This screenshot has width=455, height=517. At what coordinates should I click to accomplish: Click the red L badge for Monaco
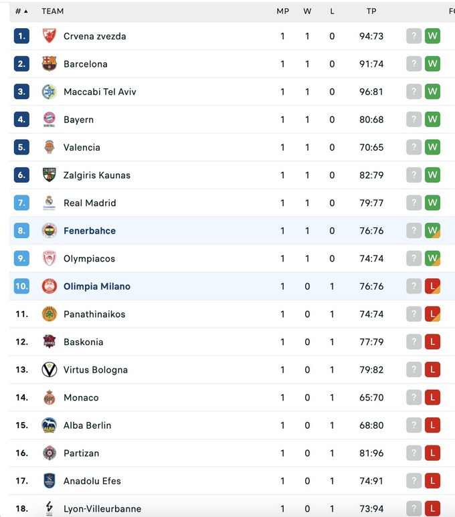(432, 397)
